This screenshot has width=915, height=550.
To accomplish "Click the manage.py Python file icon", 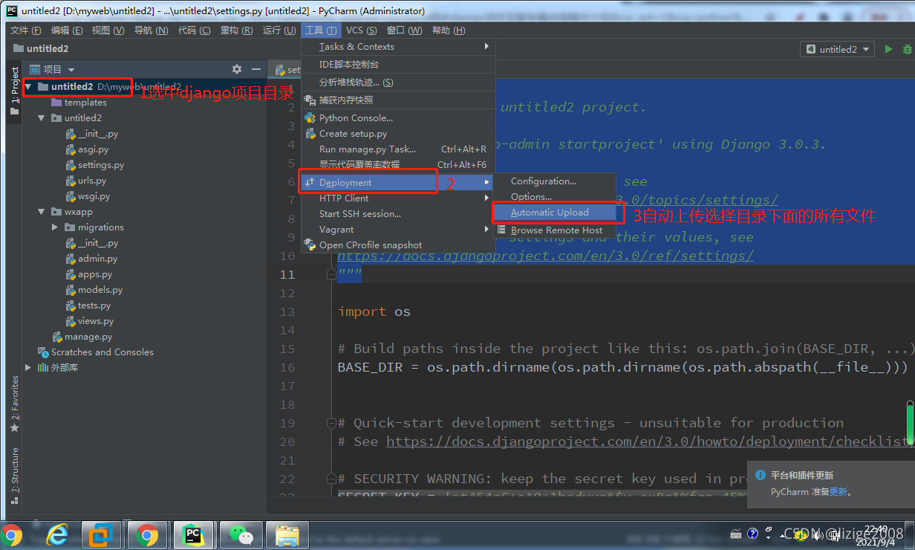I will 56,337.
